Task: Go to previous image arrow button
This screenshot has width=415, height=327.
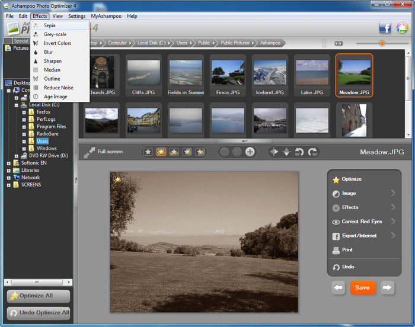Action: tap(339, 287)
